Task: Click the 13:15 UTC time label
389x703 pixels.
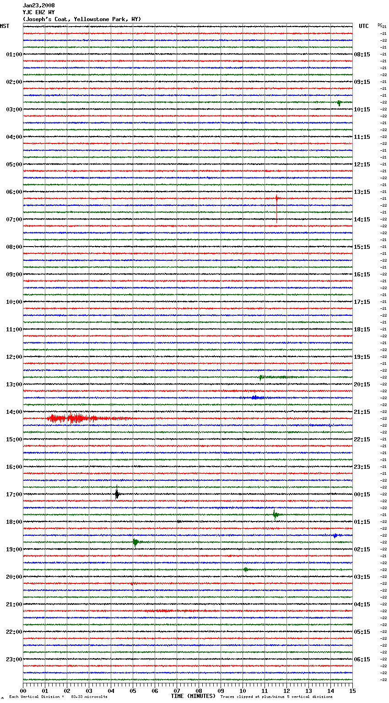Action: tap(362, 192)
